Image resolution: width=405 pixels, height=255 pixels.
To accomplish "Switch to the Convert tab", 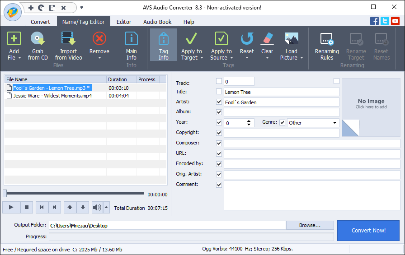I will pyautogui.click(x=40, y=22).
